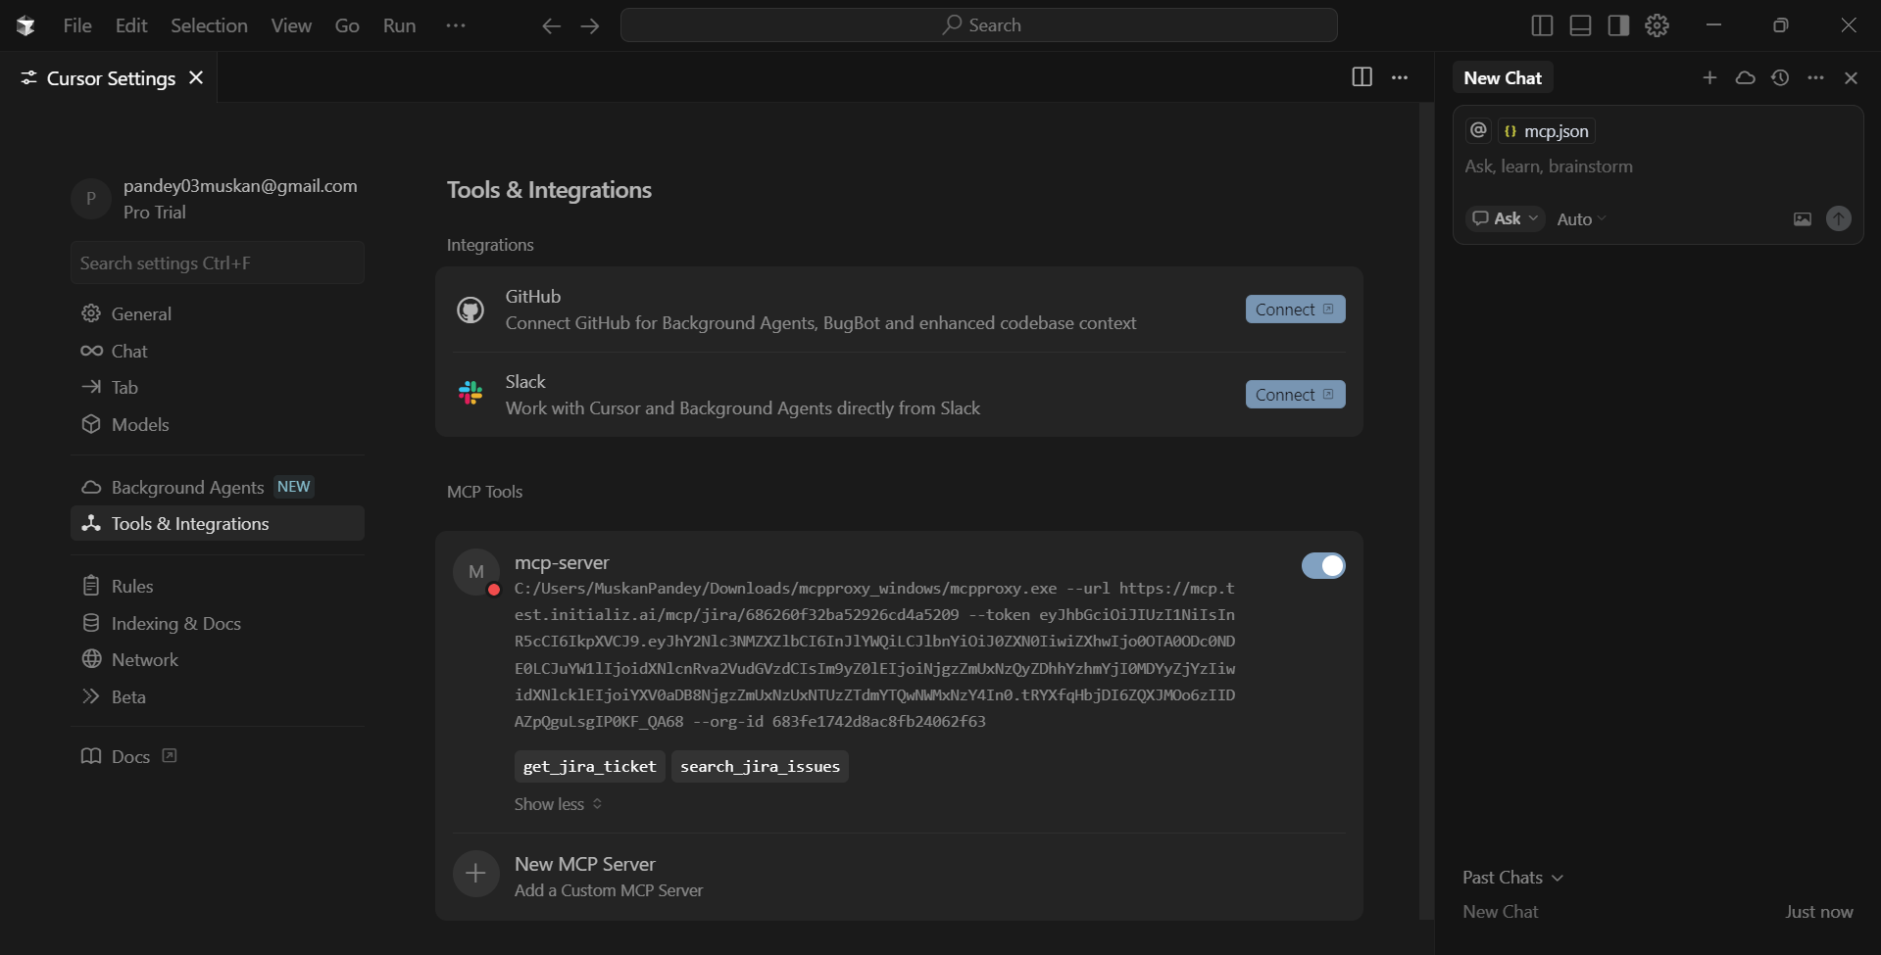Open Beta settings
Viewport: 1881px width, 955px height.
(x=218, y=696)
